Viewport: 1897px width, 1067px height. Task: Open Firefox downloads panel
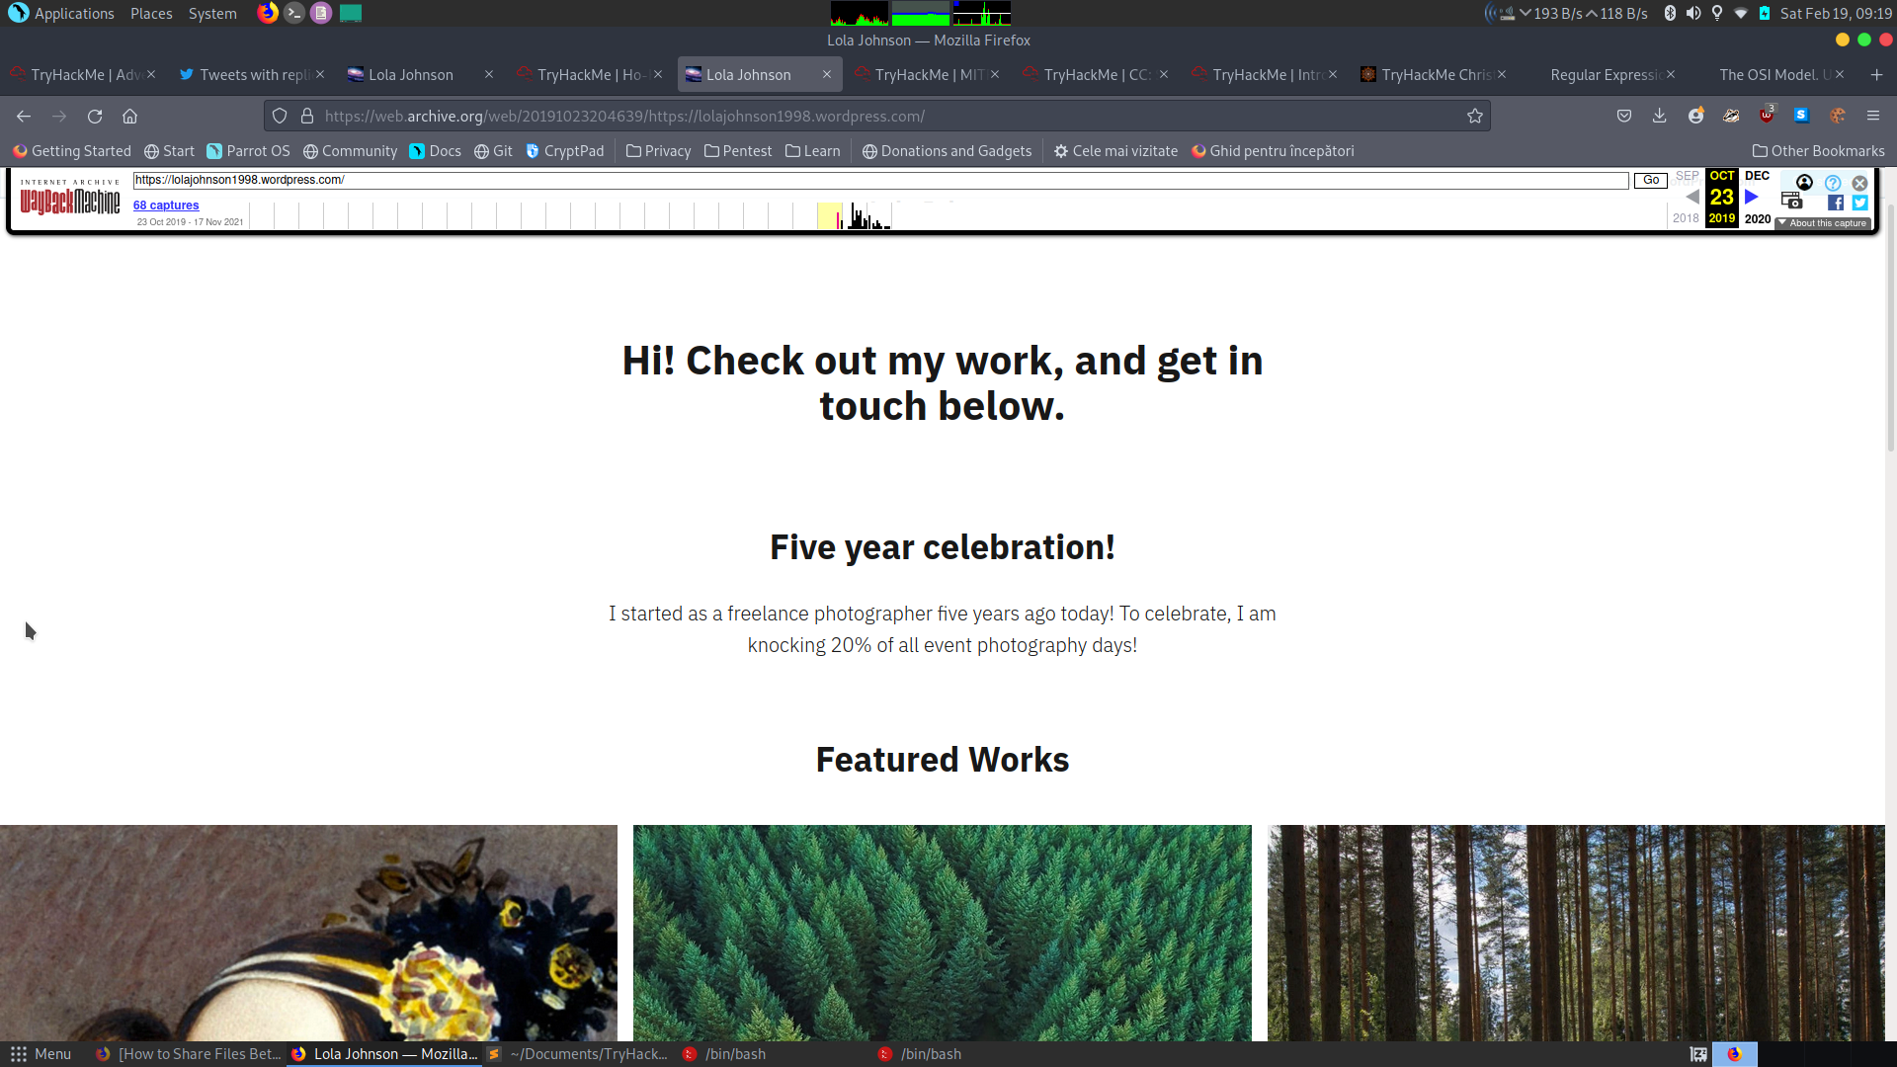pyautogui.click(x=1659, y=116)
